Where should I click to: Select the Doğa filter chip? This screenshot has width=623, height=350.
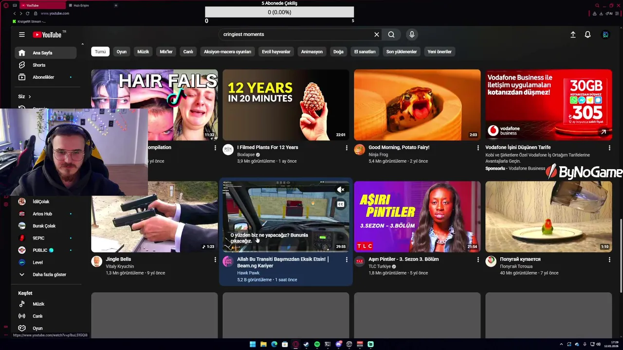338,52
